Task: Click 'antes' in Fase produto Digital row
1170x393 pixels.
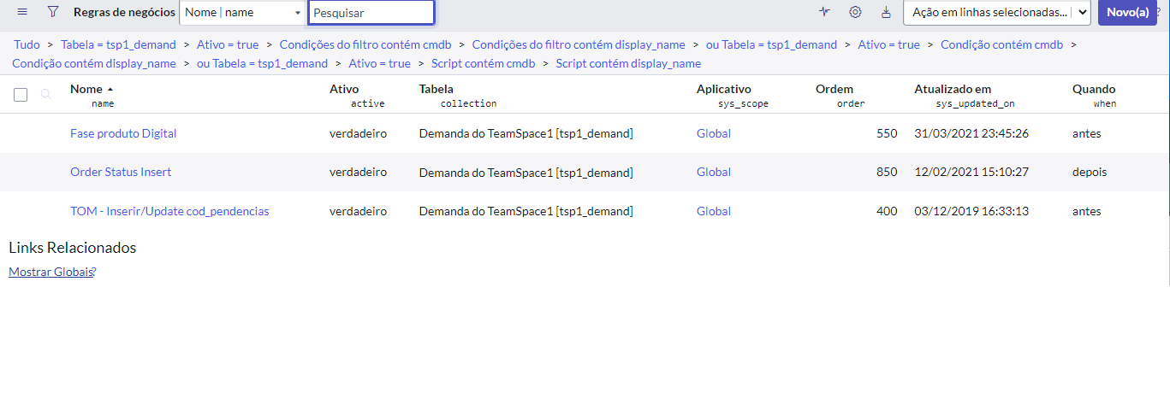Action: click(x=1087, y=133)
